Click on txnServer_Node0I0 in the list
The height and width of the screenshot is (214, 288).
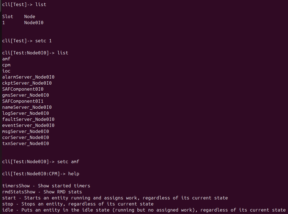point(25,144)
